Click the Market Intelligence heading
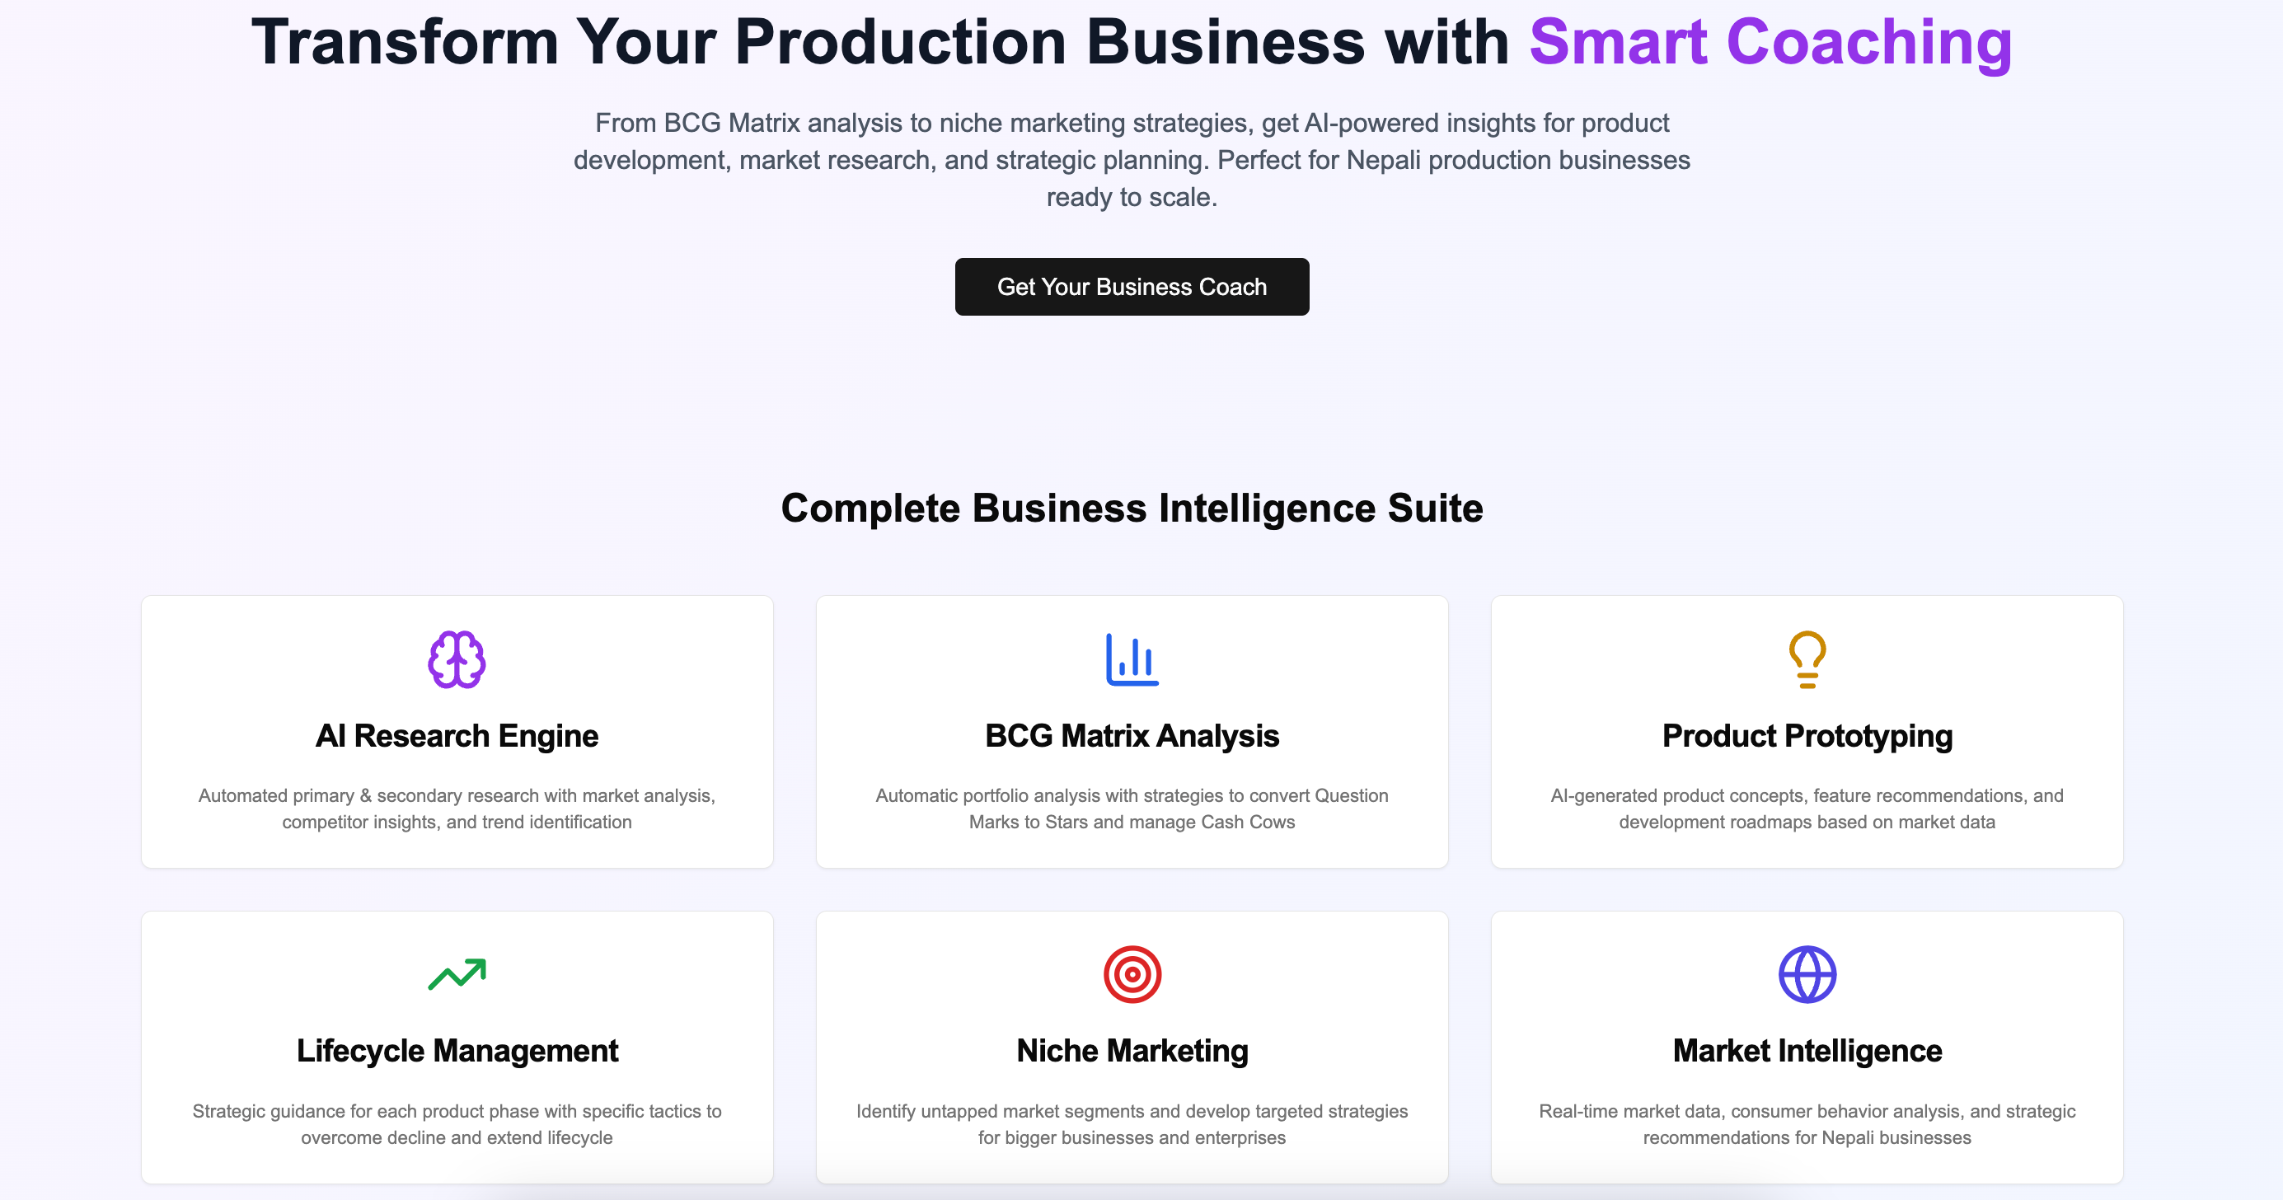 click(1807, 1051)
